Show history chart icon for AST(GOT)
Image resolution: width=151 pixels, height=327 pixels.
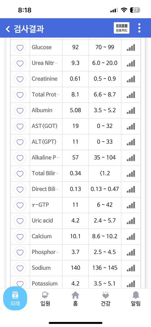coord(131,126)
